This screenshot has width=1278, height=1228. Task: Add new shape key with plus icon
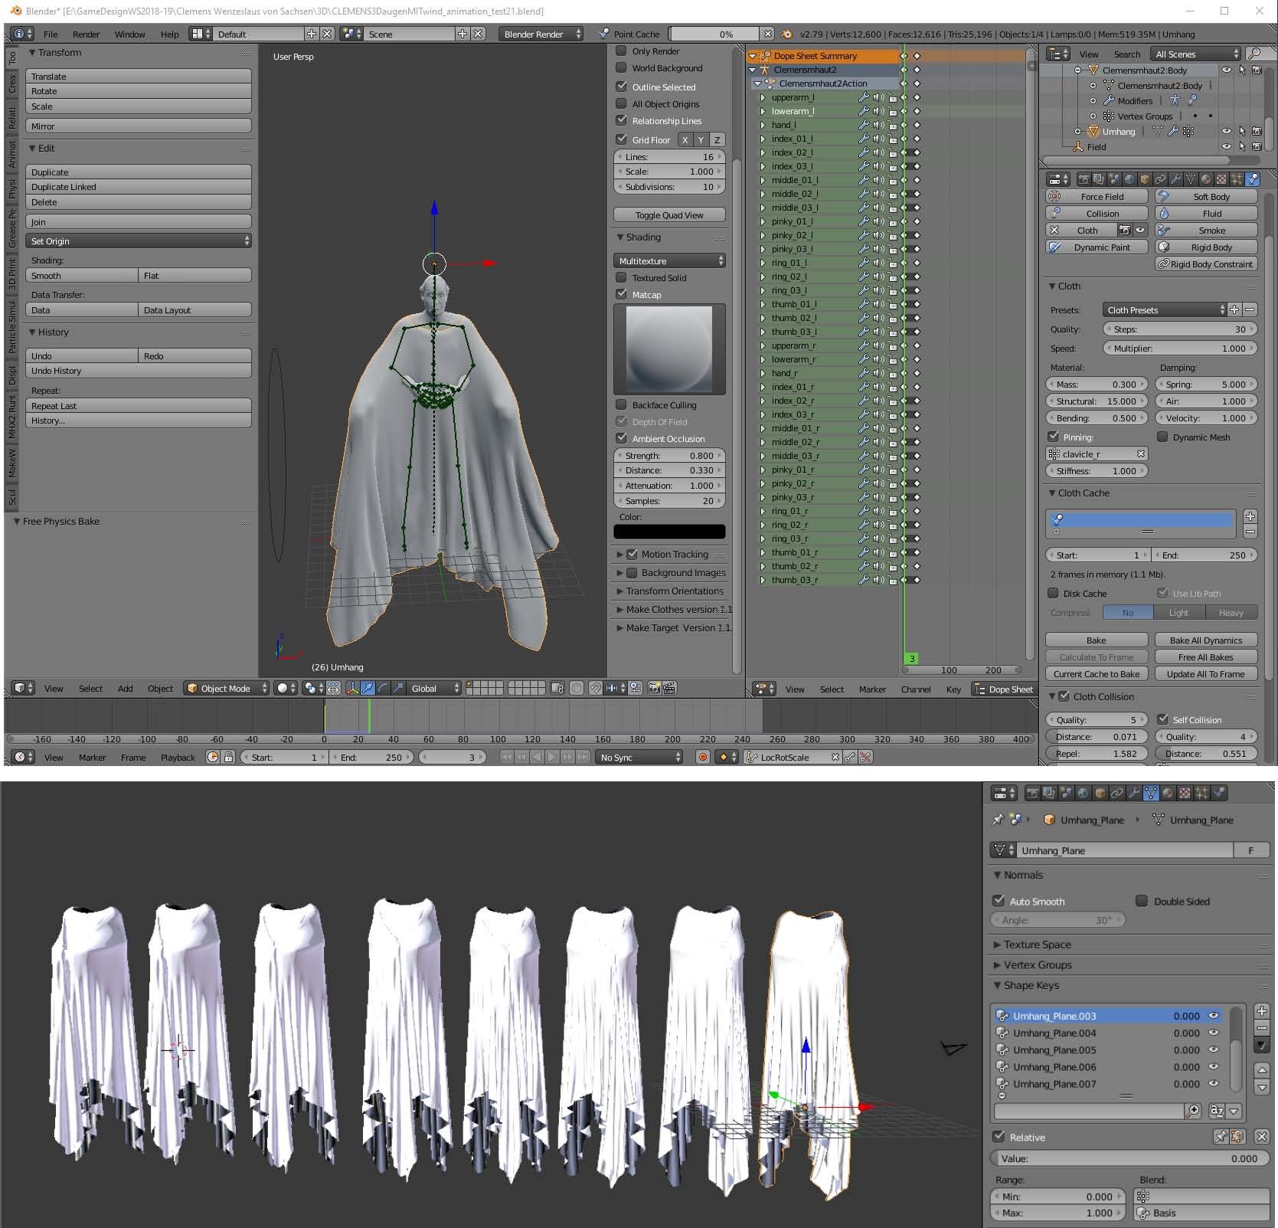1262,1011
